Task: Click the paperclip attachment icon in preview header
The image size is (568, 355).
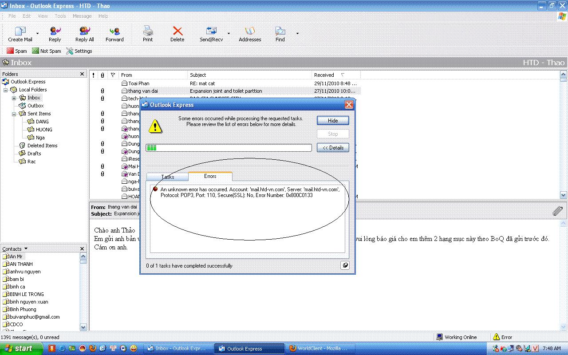Action: (558, 211)
